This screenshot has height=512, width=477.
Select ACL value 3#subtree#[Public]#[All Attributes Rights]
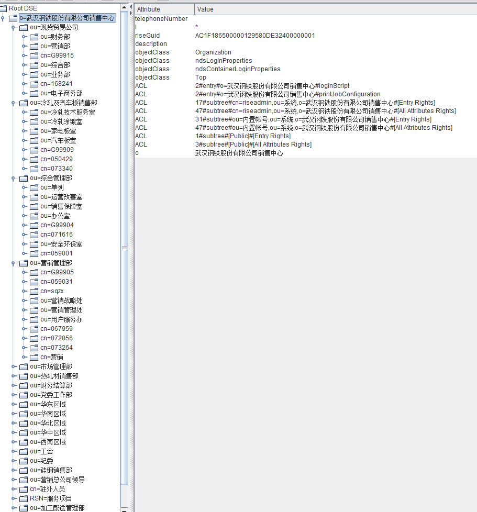[253, 144]
